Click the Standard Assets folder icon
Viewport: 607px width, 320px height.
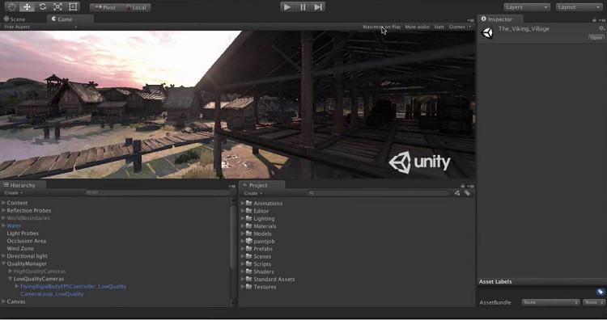(x=249, y=279)
